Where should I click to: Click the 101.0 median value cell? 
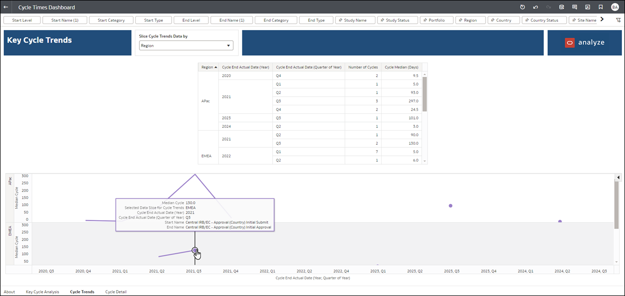[x=401, y=118]
